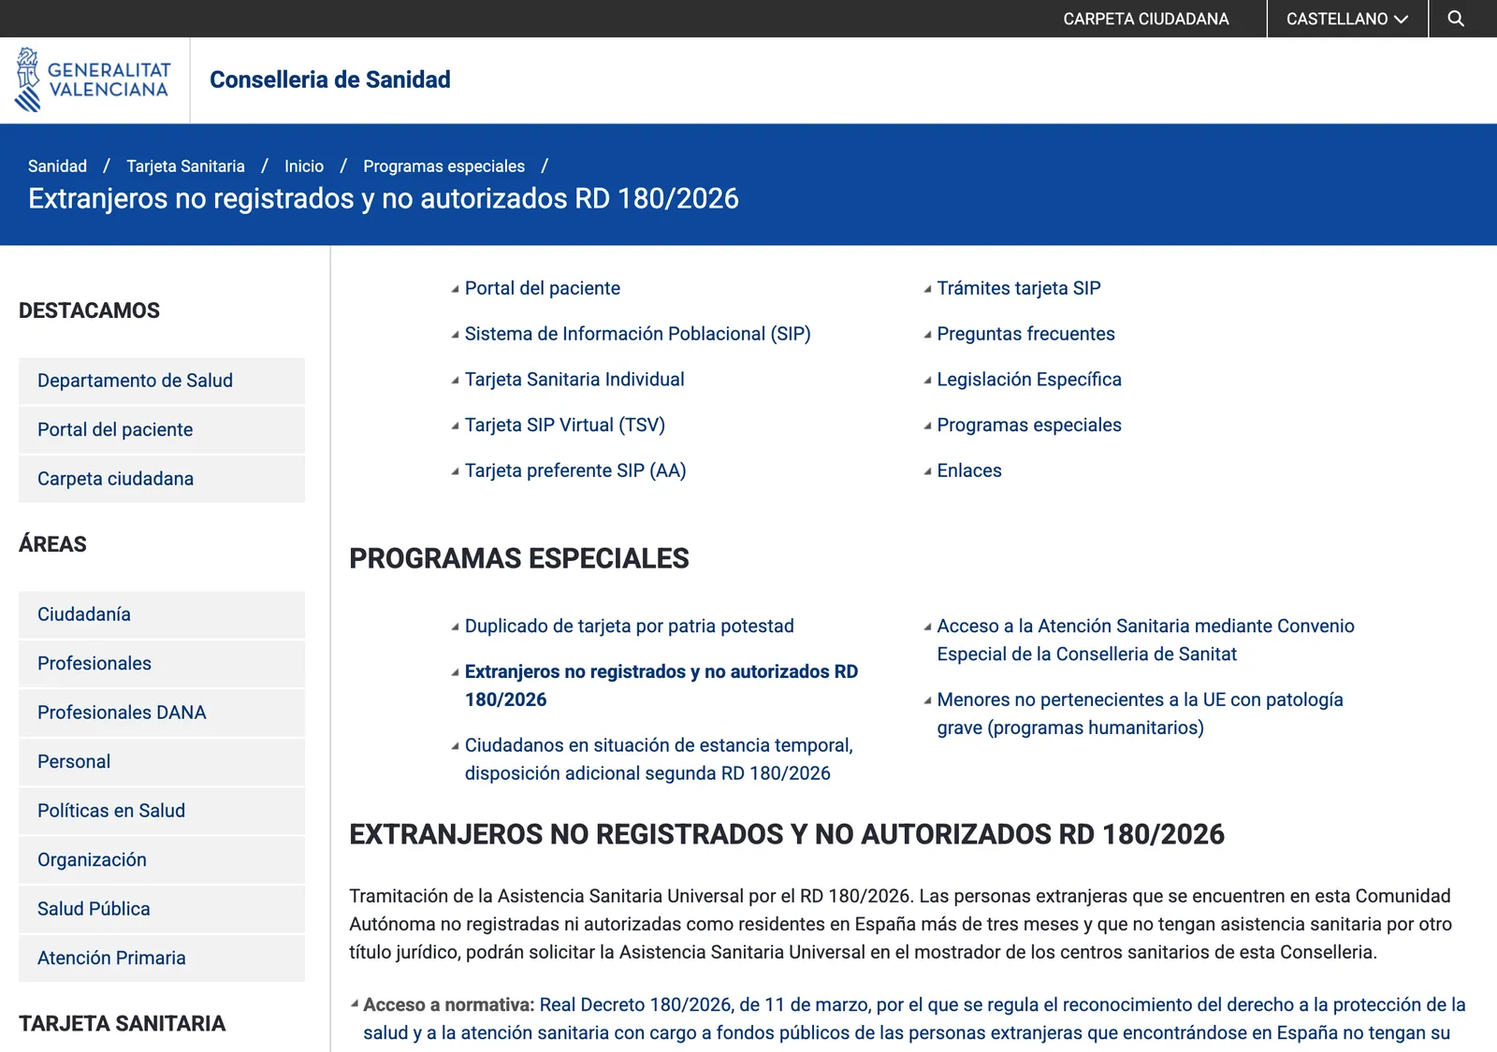Open Preguntas frecuentes link

click(x=1026, y=334)
